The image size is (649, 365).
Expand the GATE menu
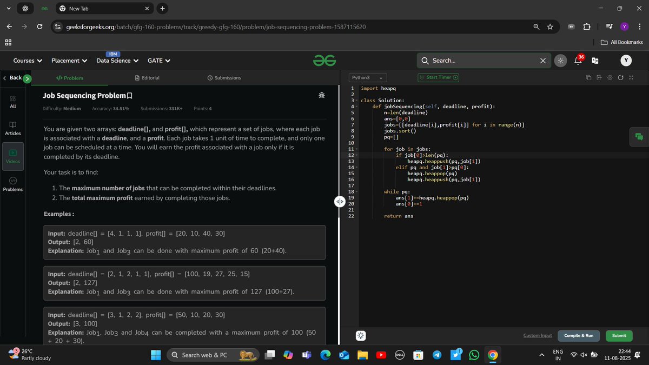159,61
